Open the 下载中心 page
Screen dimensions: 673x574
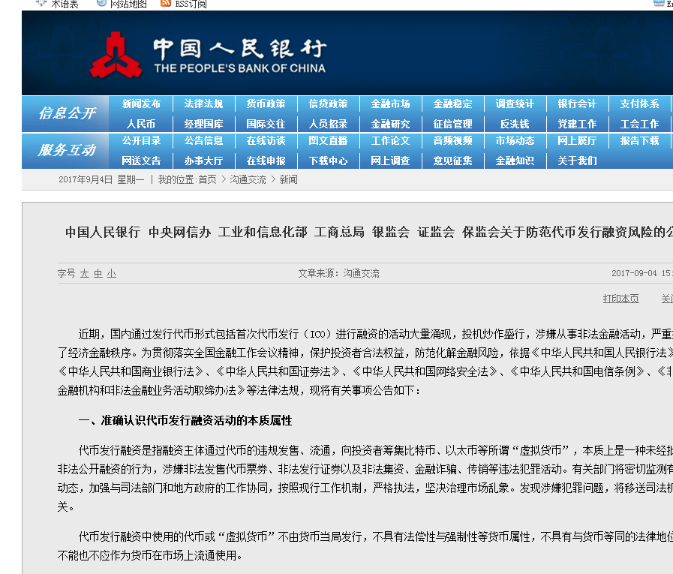329,161
